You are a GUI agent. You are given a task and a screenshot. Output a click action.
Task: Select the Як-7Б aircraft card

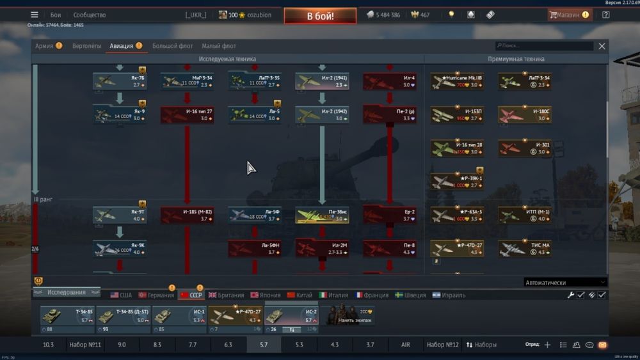click(x=120, y=81)
